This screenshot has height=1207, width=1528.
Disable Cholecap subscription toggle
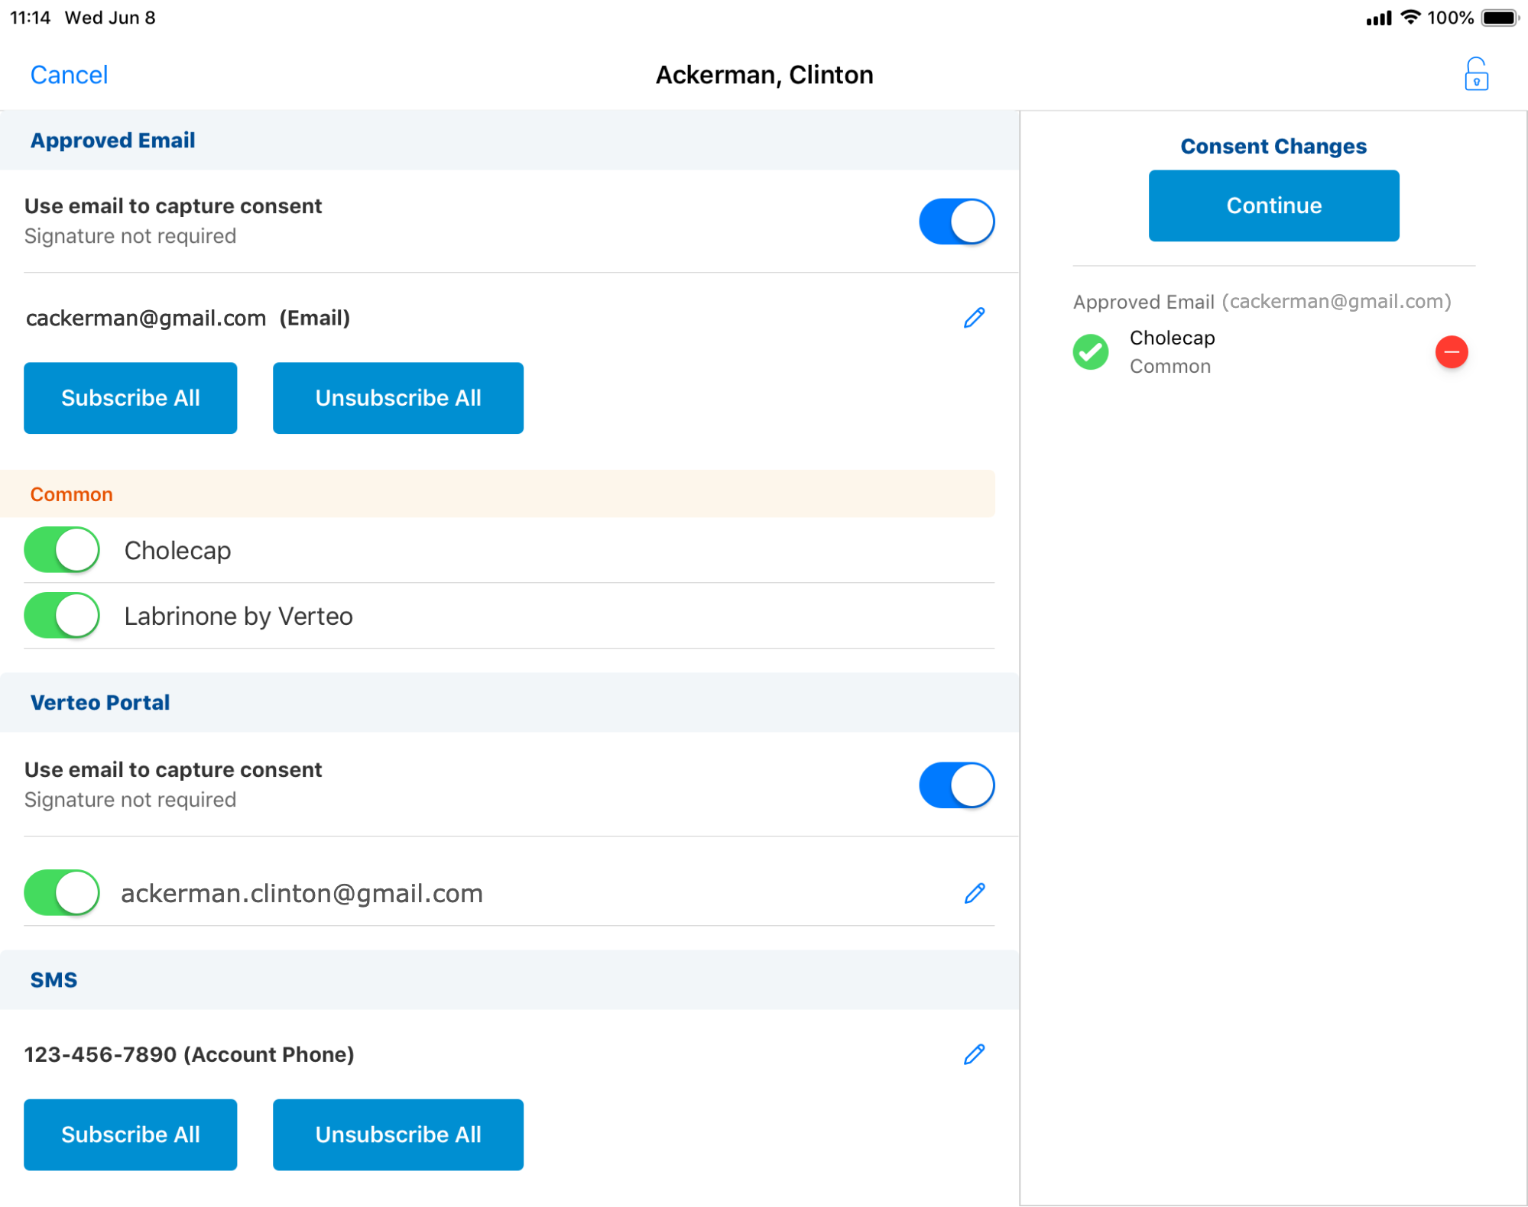click(x=62, y=550)
